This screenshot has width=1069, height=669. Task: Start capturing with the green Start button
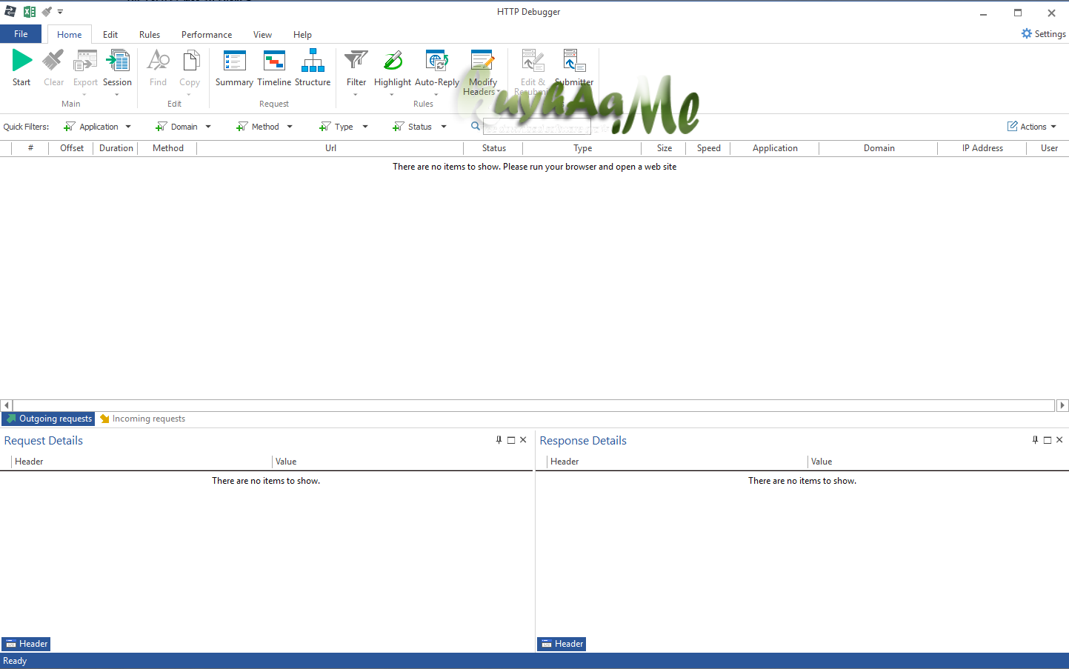[x=21, y=67]
